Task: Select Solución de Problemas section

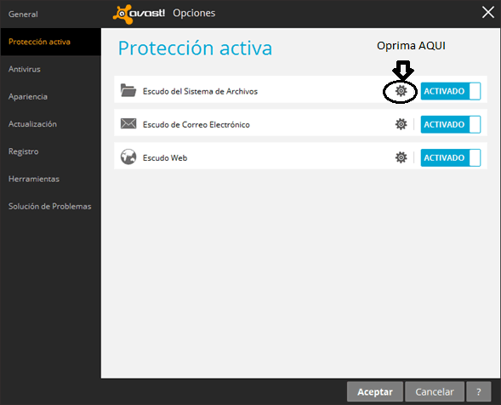Action: pyautogui.click(x=50, y=207)
